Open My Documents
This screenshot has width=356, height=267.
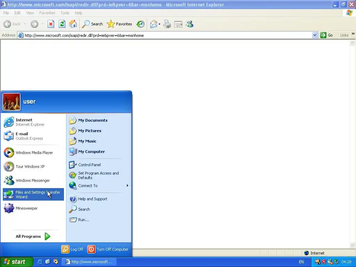[x=99, y=120]
